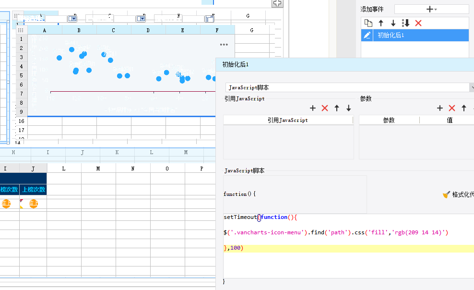Click the 上榜次数 cell under column J
This screenshot has width=474, height=290.
point(33,190)
